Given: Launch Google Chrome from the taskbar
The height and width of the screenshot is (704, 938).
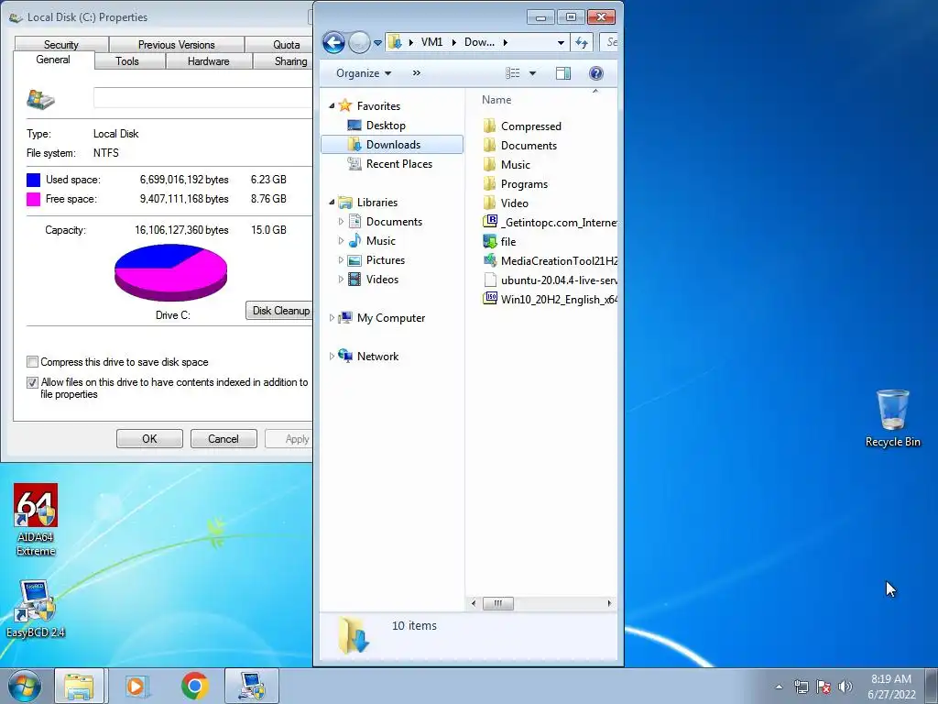Looking at the screenshot, I should point(194,686).
